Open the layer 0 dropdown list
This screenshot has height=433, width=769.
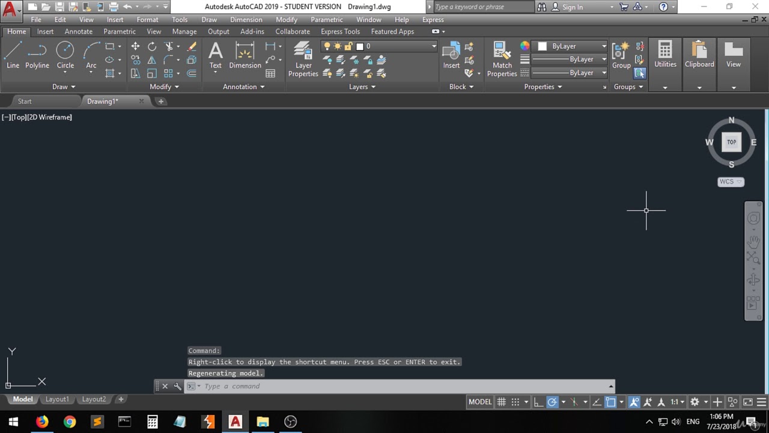(x=379, y=46)
